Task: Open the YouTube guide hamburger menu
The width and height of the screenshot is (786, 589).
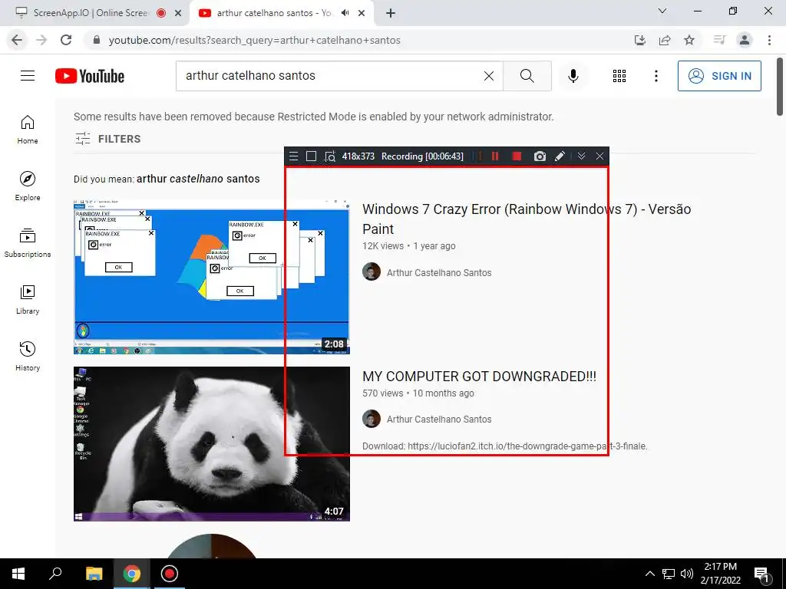Action: point(28,76)
